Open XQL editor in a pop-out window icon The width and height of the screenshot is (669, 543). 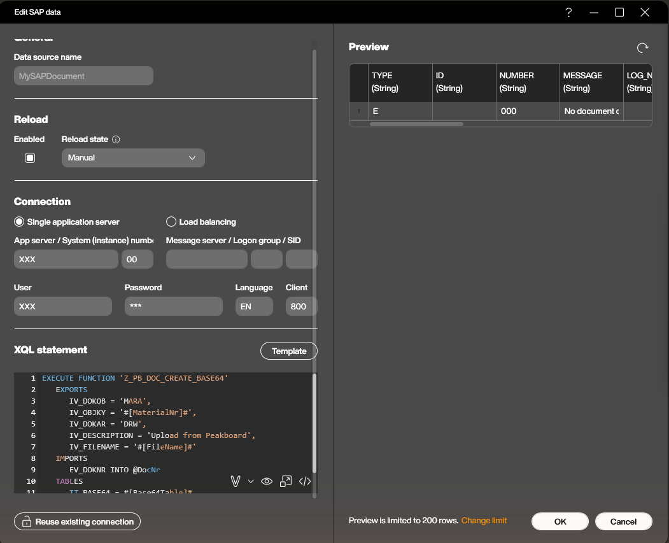click(286, 481)
